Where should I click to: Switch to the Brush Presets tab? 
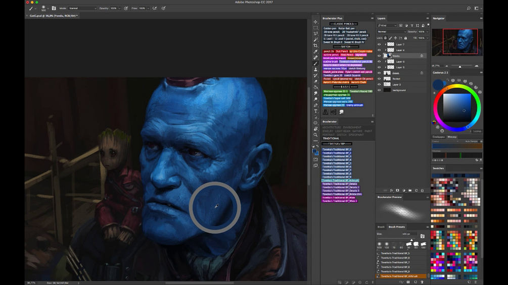point(397,227)
